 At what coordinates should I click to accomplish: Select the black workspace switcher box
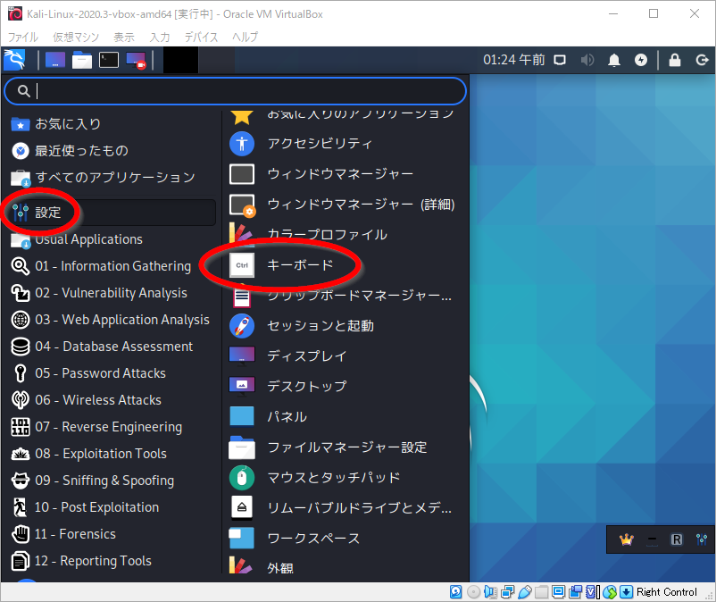181,60
